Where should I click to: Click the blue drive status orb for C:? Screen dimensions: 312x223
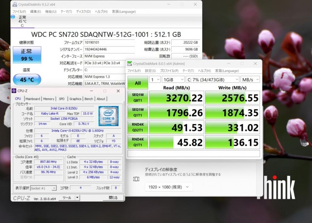tap(13, 17)
